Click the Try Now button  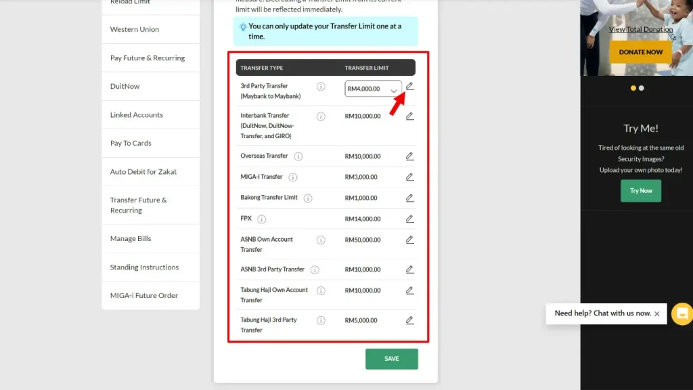point(641,190)
